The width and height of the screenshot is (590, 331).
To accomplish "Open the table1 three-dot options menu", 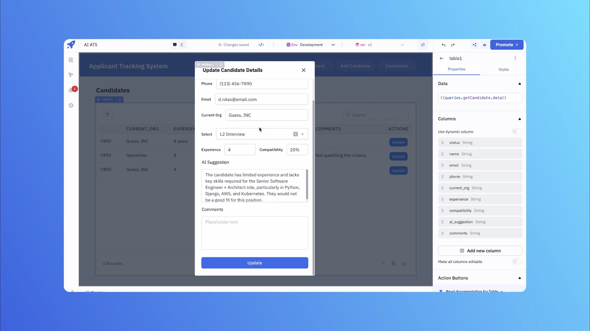I will [515, 58].
